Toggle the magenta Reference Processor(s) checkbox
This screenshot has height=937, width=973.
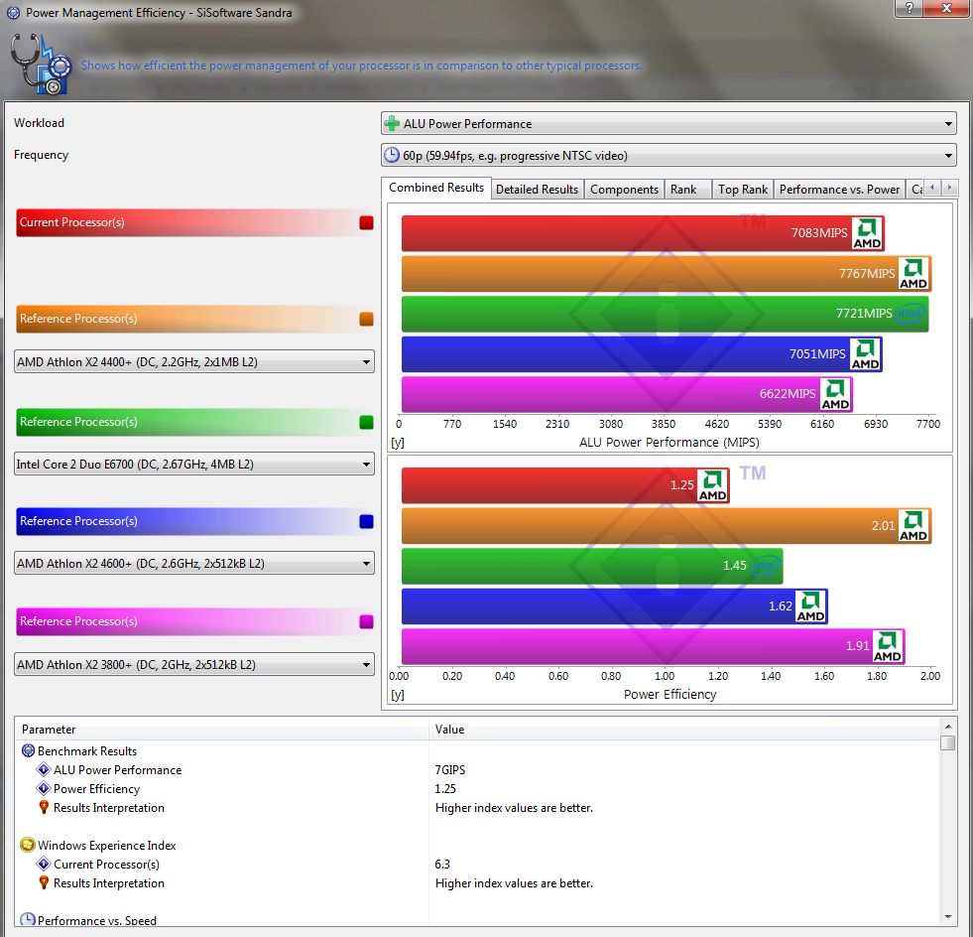coord(366,621)
